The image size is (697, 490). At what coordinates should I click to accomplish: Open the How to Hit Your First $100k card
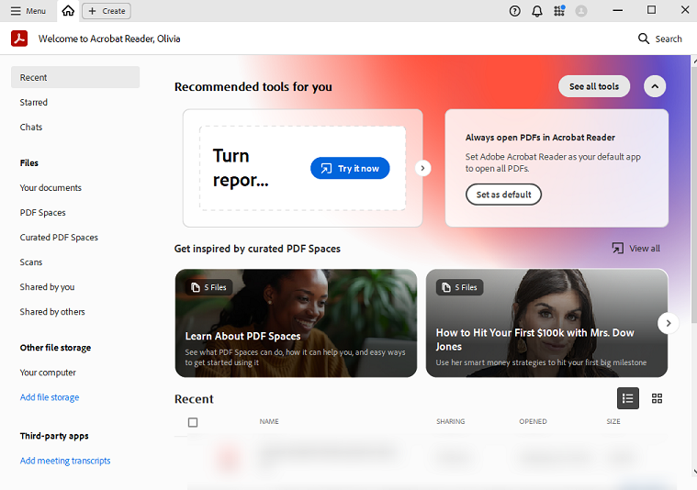[x=546, y=323]
